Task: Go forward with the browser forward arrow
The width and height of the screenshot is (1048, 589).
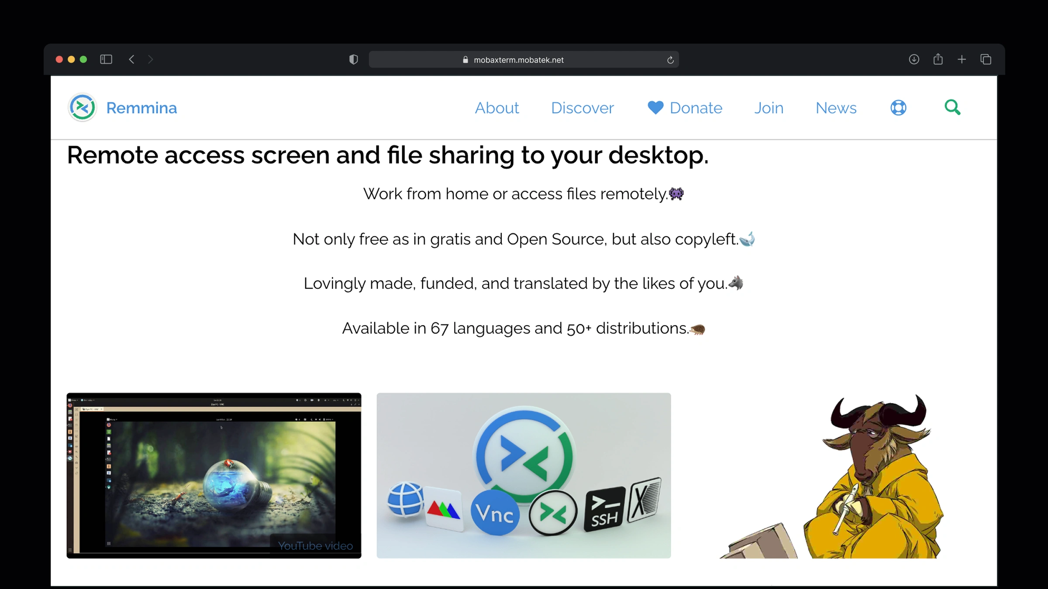Action: point(151,59)
